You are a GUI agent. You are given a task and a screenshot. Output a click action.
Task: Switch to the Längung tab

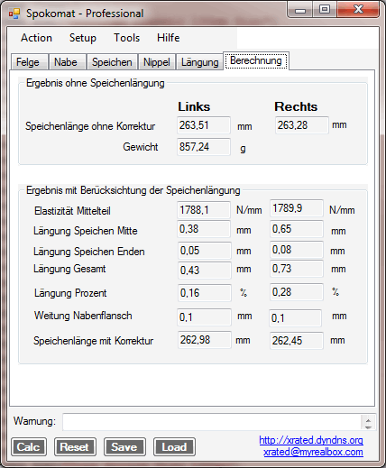click(x=199, y=62)
